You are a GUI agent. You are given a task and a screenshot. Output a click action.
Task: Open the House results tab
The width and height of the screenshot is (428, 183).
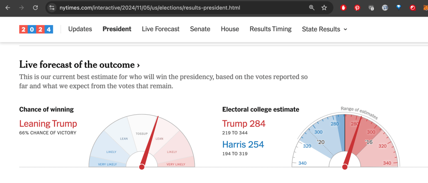(x=230, y=29)
